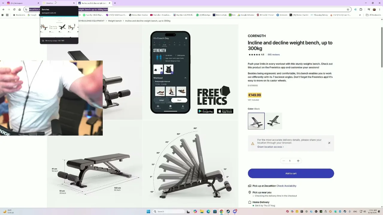Open the Chrome three-dot menu
The height and width of the screenshot is (215, 383).
click(380, 9)
